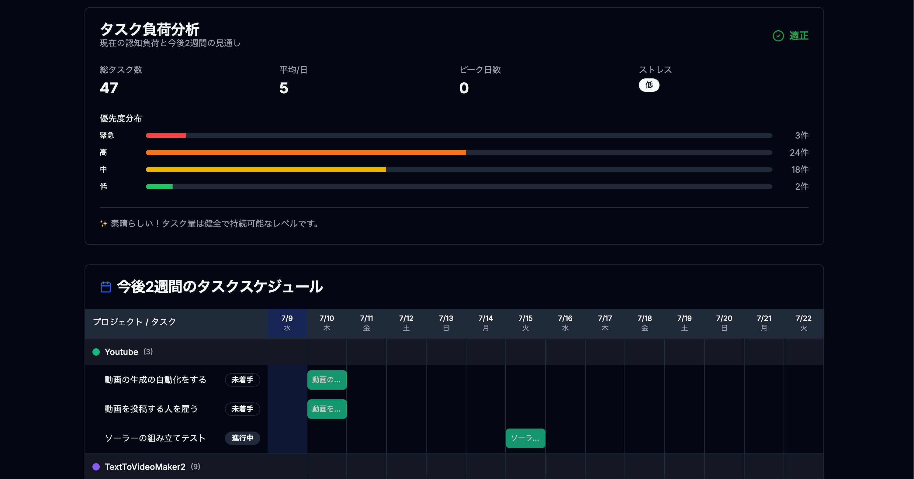Viewport: 914px width, 479px height.
Task: Click the 未着手 badge for 動画の生成の自動化をする
Action: (242, 380)
